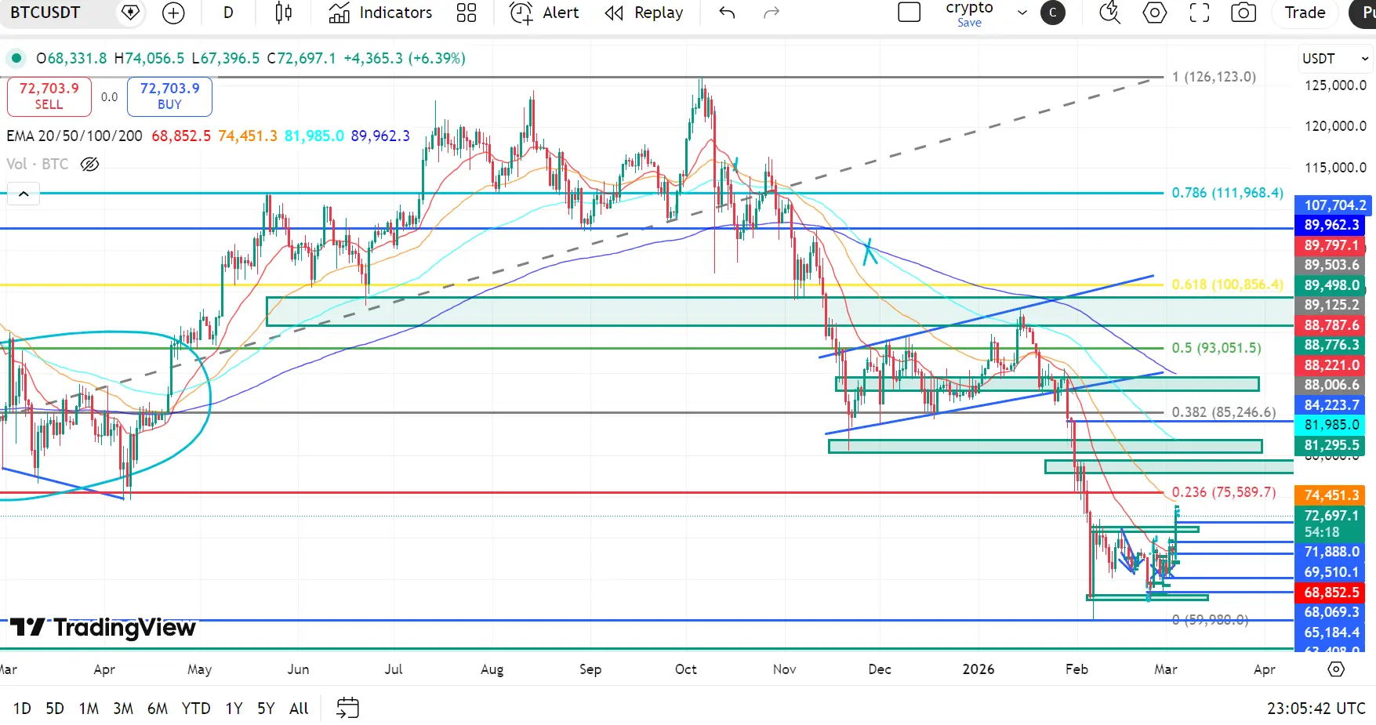Viewport: 1376px width, 725px height.
Task: Click the BUY 72,703.9 button
Action: tap(169, 96)
